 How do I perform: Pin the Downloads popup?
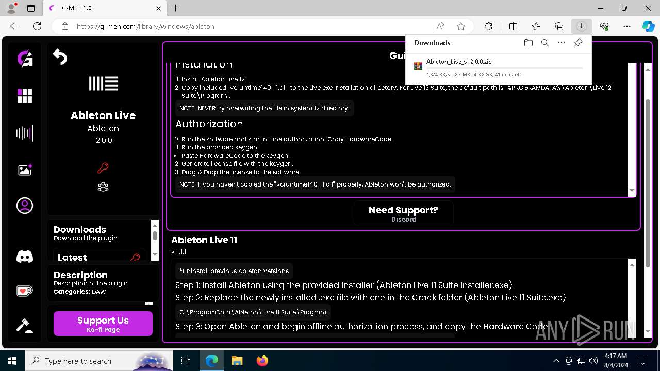tap(578, 43)
